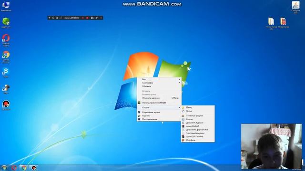Open Chrome from the taskbar
305x171 pixels.
(x=24, y=168)
